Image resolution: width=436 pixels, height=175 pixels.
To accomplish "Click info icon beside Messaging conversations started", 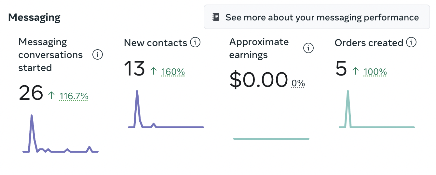I will [98, 55].
